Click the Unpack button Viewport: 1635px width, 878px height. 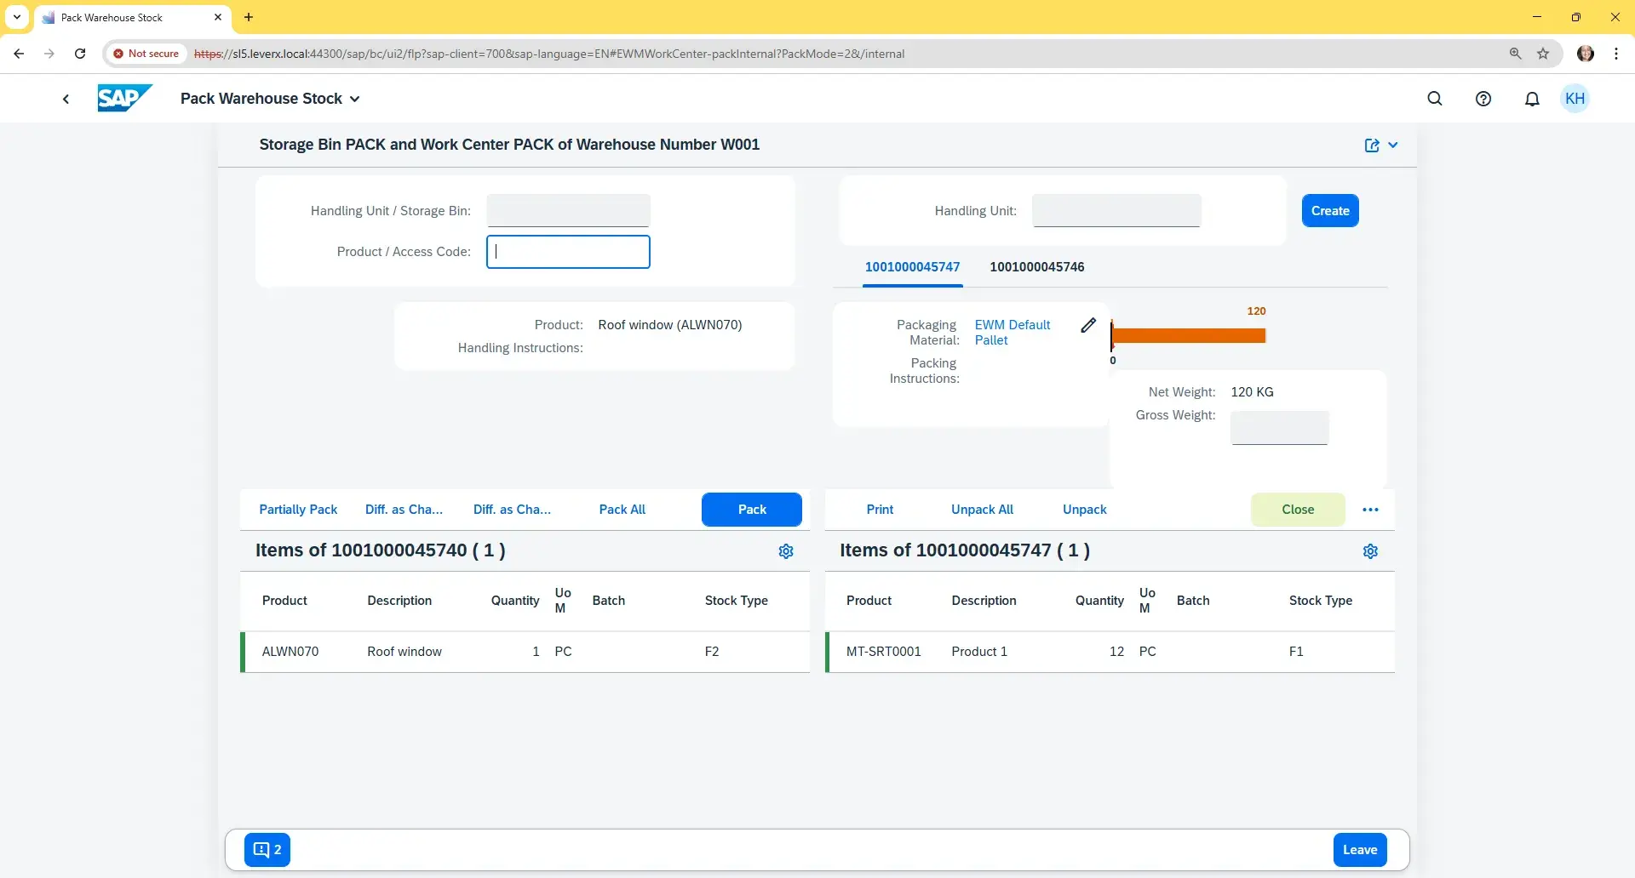click(1085, 510)
